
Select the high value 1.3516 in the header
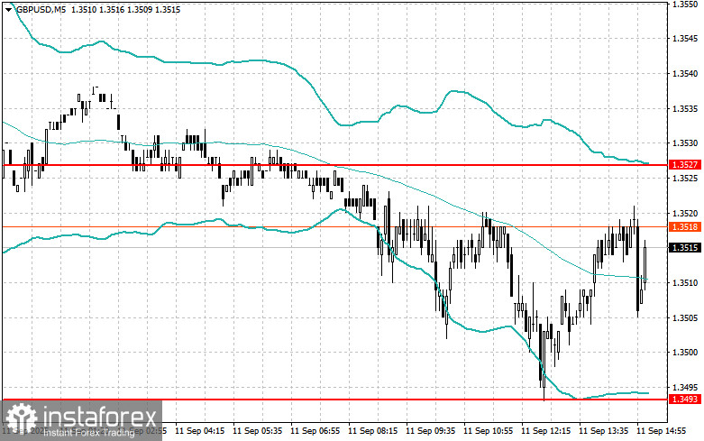point(111,9)
